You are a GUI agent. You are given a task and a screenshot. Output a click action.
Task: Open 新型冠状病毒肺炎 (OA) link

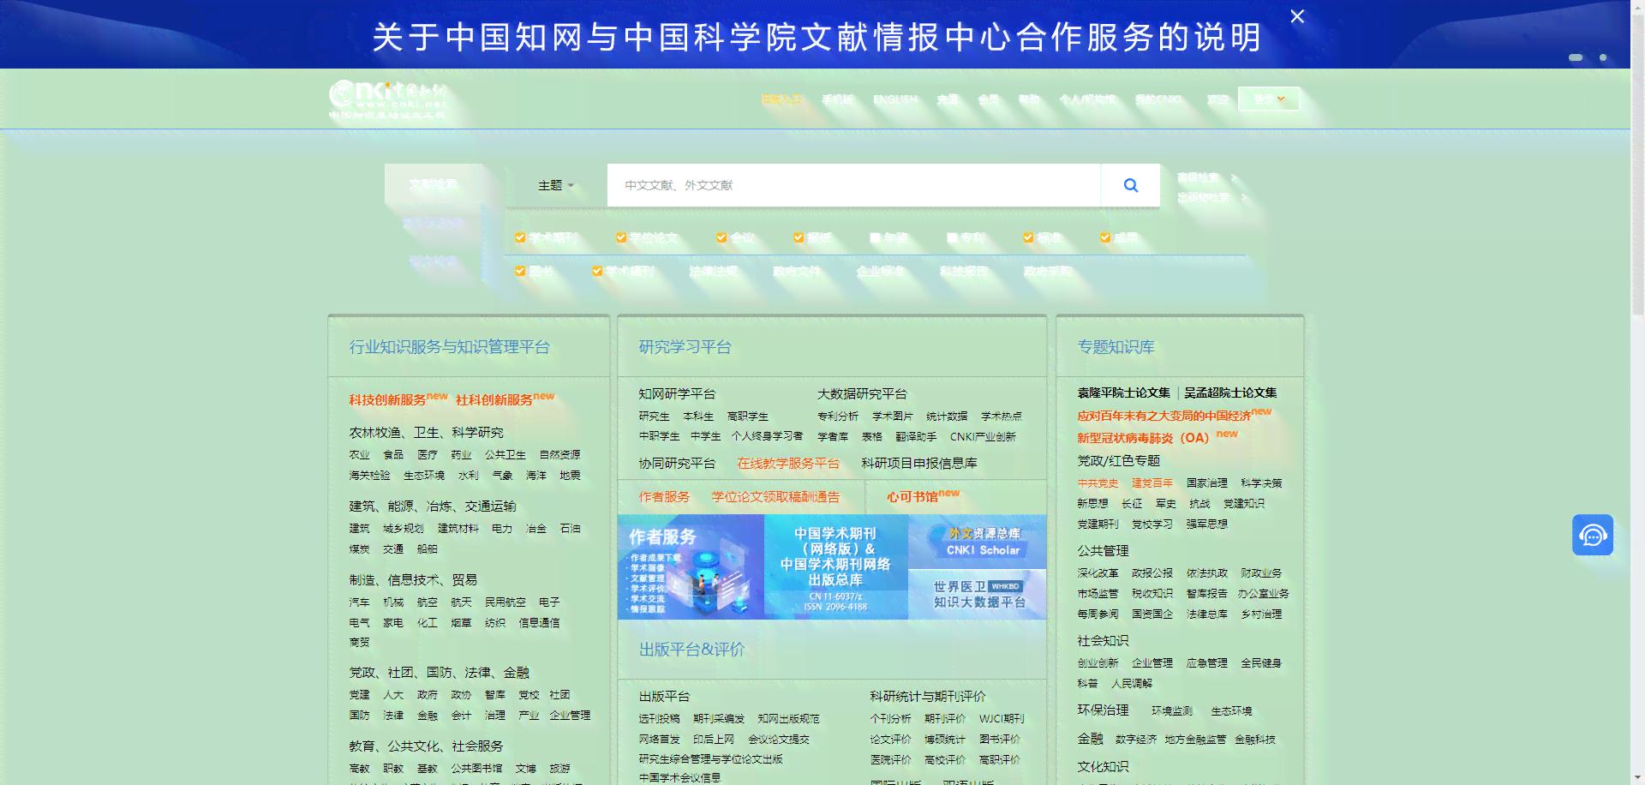pos(1143,438)
